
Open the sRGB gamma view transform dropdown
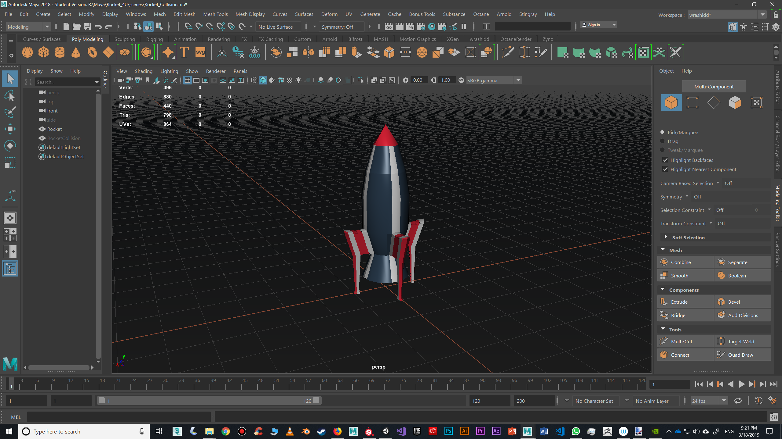pyautogui.click(x=494, y=80)
